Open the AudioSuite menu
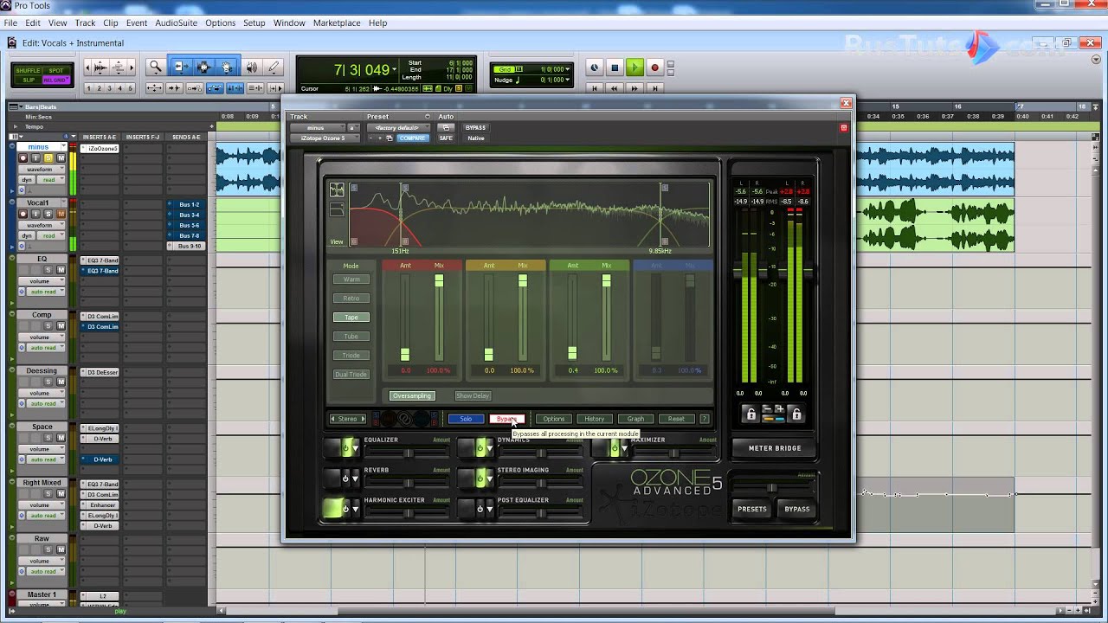1108x623 pixels. pos(177,23)
